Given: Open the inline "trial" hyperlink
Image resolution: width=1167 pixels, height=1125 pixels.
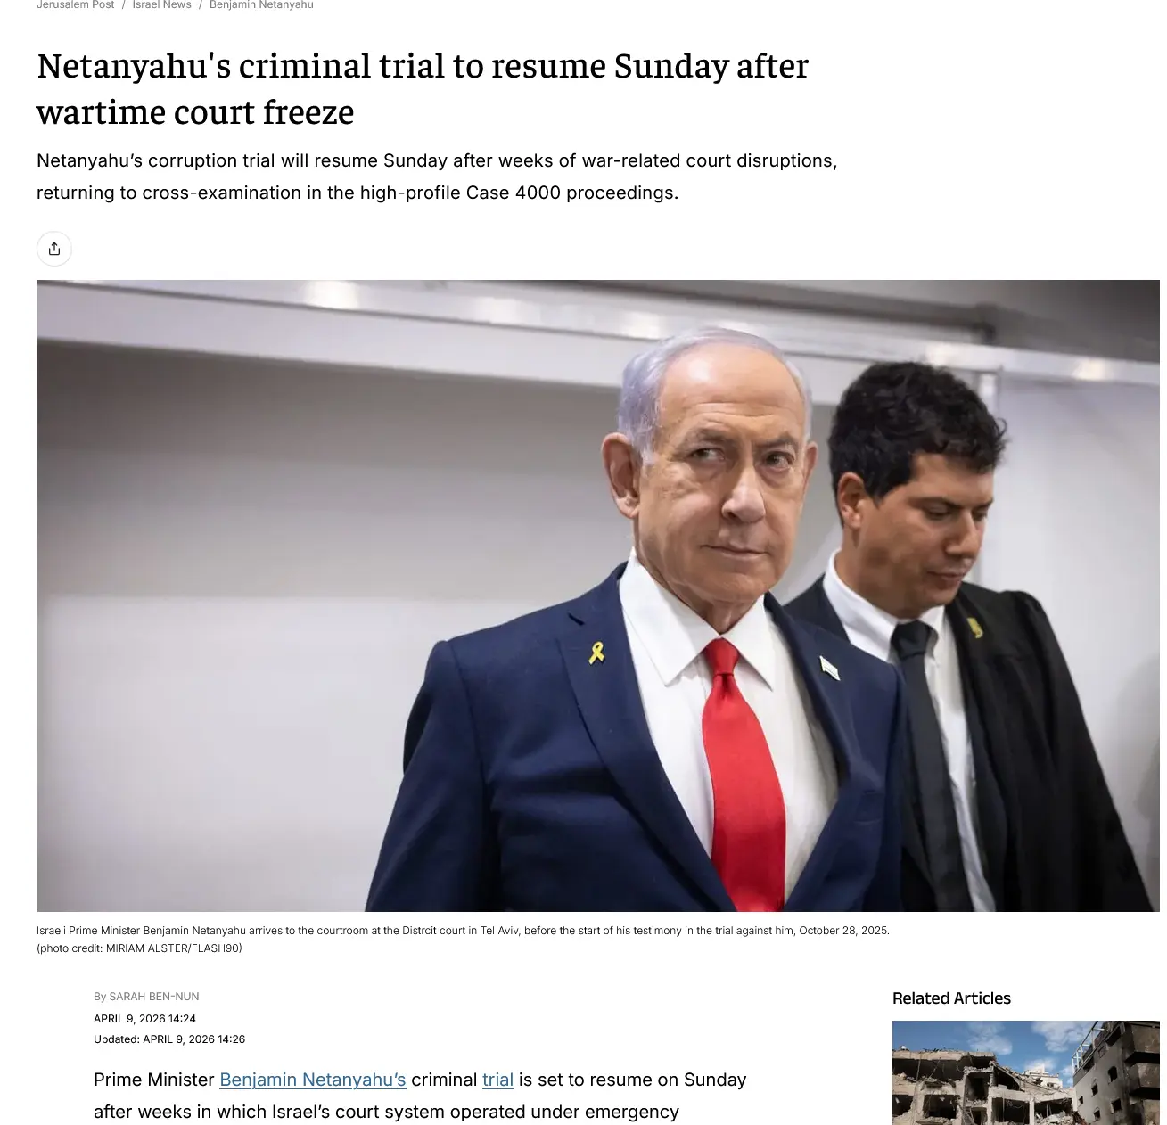Looking at the screenshot, I should (x=497, y=1080).
